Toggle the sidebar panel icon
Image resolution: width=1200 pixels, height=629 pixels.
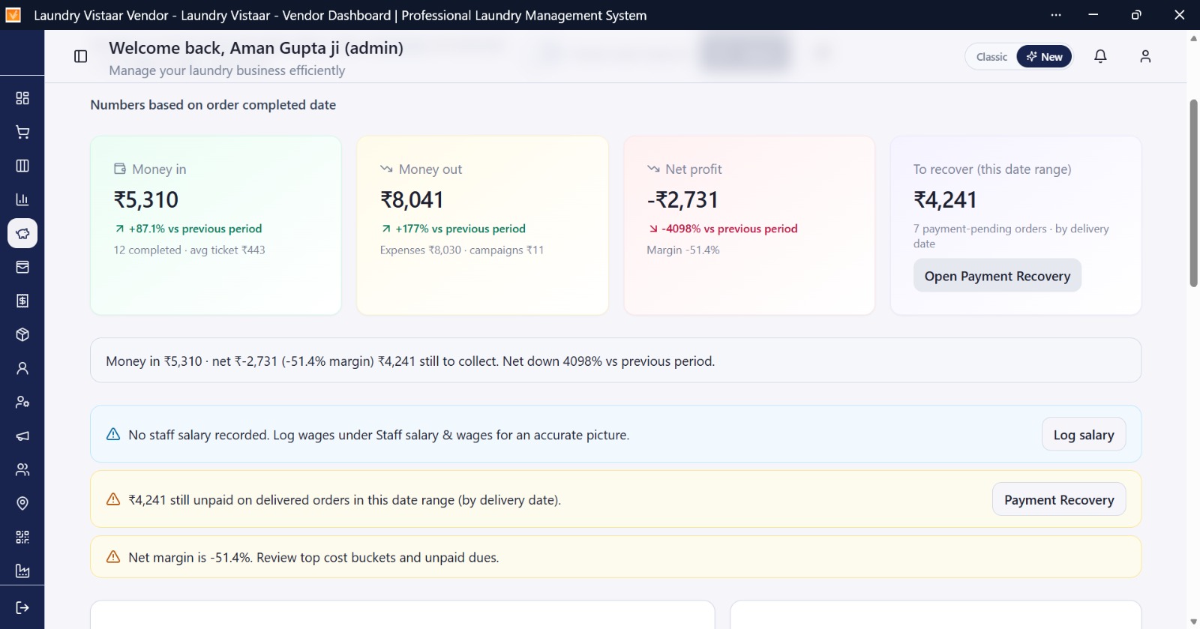(81, 56)
